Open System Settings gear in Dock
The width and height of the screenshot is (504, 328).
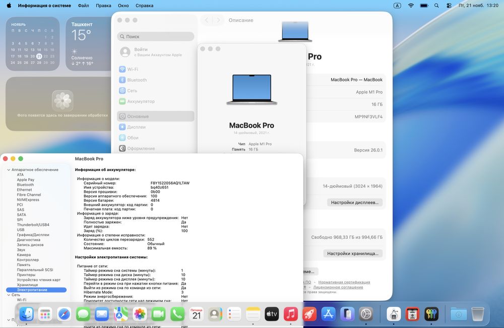[x=366, y=314]
